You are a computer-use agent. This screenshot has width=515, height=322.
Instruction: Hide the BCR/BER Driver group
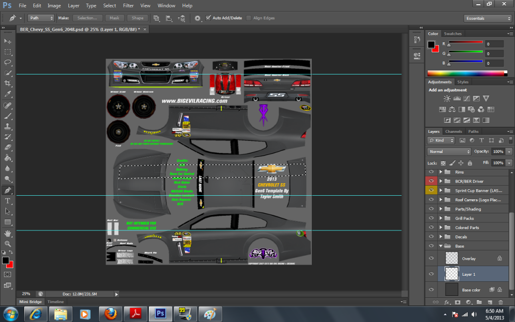click(431, 181)
